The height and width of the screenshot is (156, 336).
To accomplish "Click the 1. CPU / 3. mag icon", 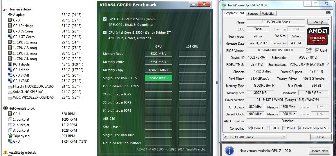I will (10, 53).
